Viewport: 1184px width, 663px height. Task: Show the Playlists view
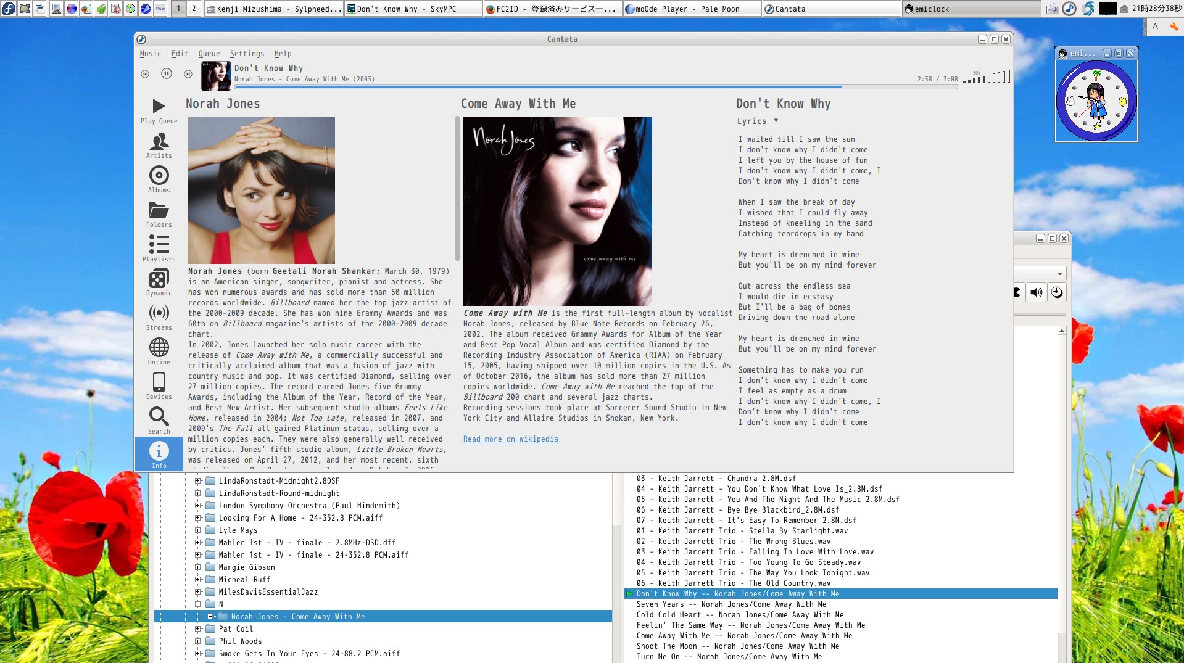[x=159, y=249]
